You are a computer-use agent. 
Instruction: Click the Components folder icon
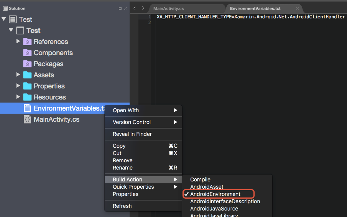pyautogui.click(x=27, y=52)
